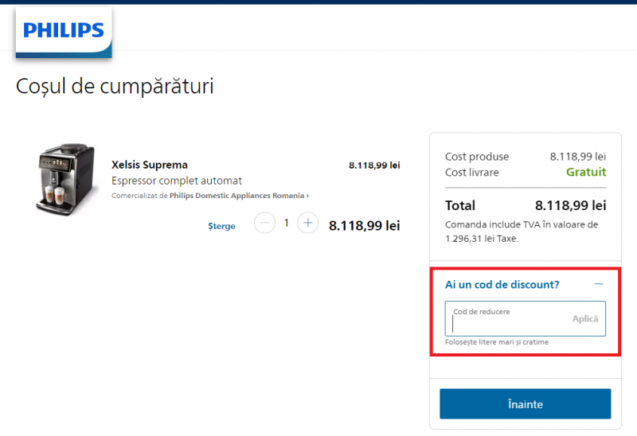Click the 'Cost produse' label
This screenshot has width=637, height=436.
point(477,157)
